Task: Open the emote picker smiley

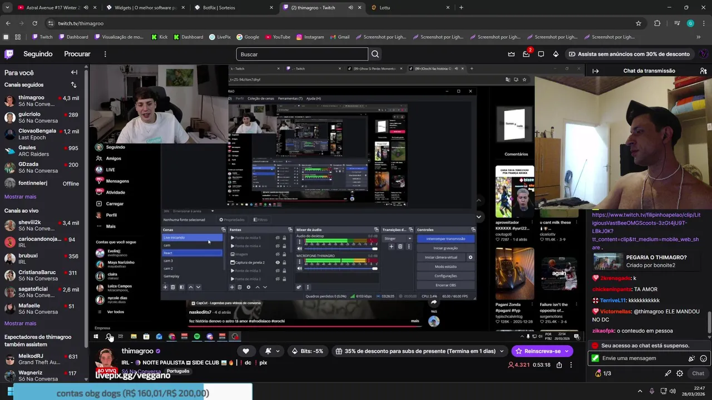Action: tap(704, 358)
